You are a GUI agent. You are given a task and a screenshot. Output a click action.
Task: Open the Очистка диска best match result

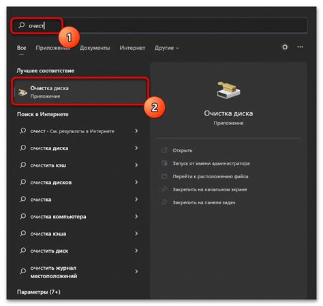tap(80, 92)
